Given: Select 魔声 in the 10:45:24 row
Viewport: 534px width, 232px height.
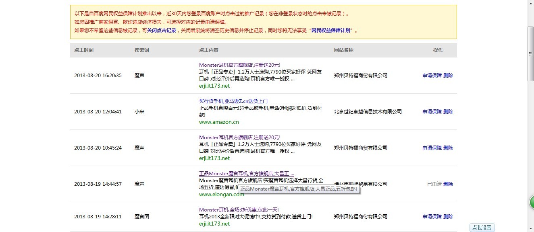Looking at the screenshot, I should pos(139,148).
